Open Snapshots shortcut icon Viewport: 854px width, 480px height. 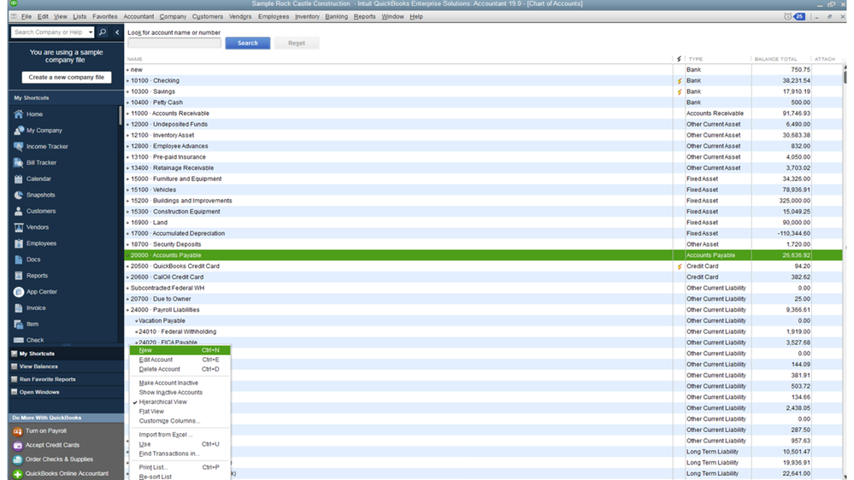pos(19,195)
